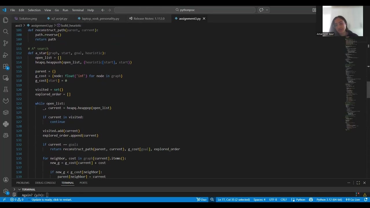Screen dimensions: 370x208
Task: Open the Terminal menu
Action: pyautogui.click(x=78, y=10)
